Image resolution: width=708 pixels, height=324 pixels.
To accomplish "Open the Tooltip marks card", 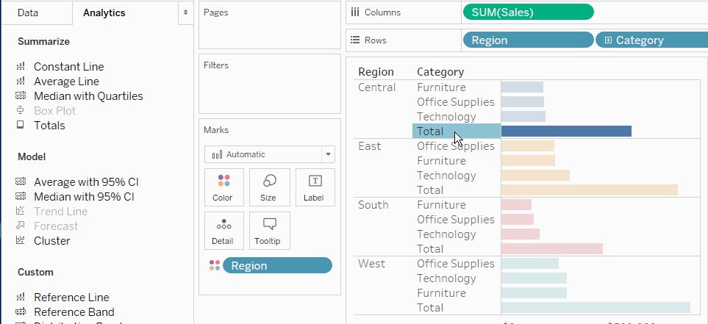I will click(269, 231).
